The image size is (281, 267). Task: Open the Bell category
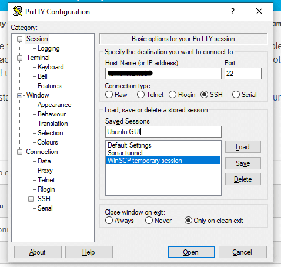pyautogui.click(x=42, y=76)
